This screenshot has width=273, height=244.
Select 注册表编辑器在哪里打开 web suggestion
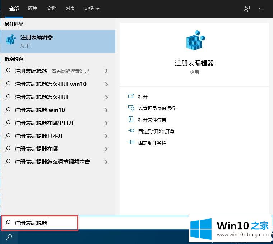[x=44, y=123]
